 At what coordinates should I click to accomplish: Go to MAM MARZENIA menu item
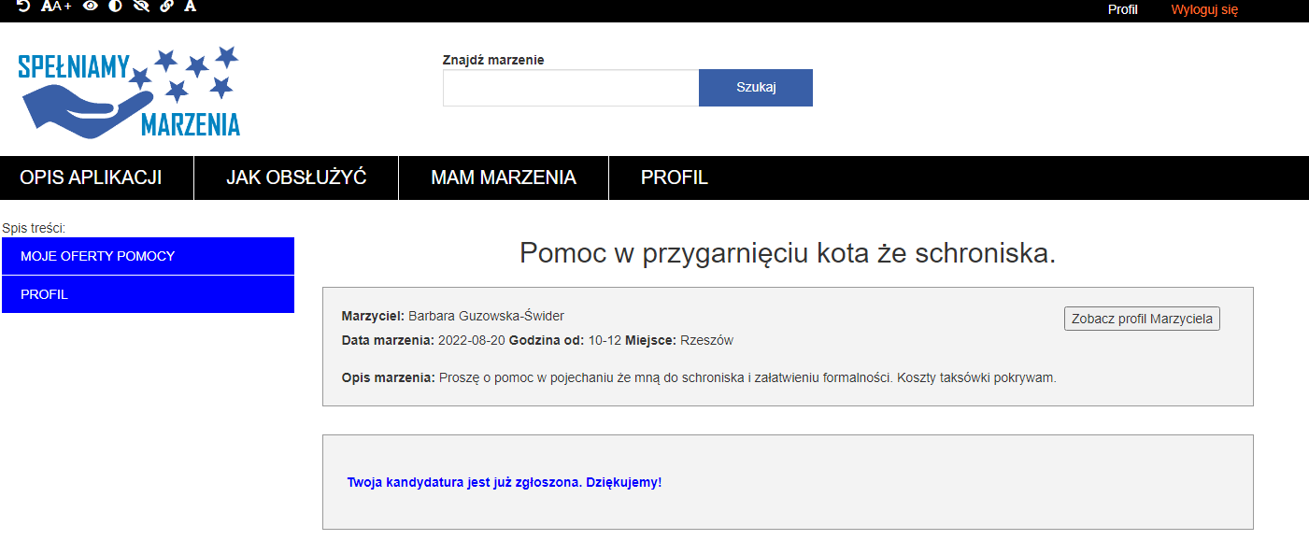pyautogui.click(x=503, y=178)
